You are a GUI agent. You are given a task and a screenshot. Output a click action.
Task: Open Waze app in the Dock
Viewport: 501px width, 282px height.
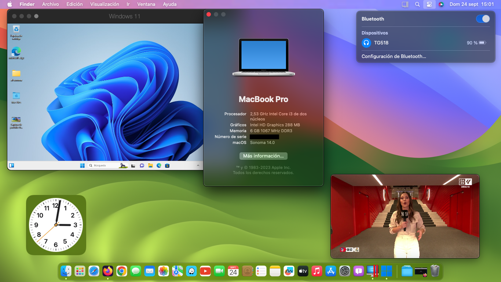coord(191,271)
